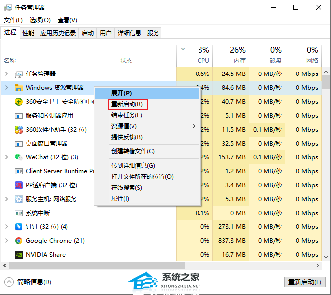331x295 pixels.
Task: Sort by the 内存 column header
Action: click(x=231, y=56)
